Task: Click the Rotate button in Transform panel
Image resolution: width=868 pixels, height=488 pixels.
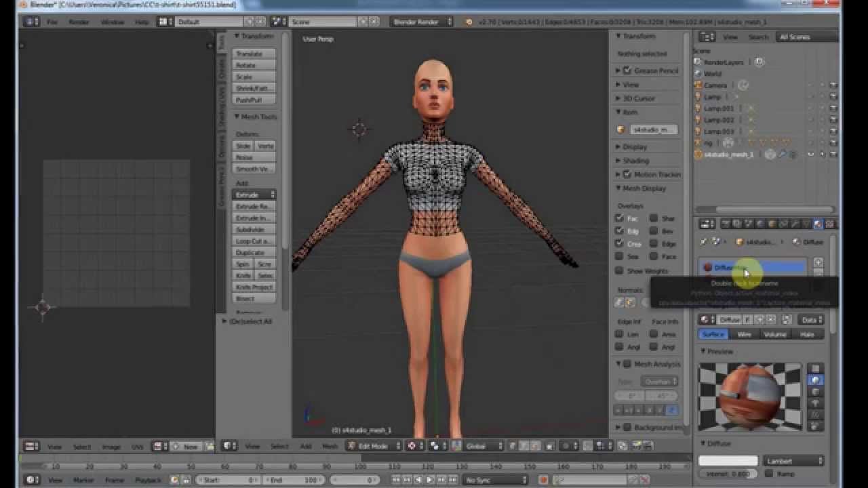Action: click(254, 65)
